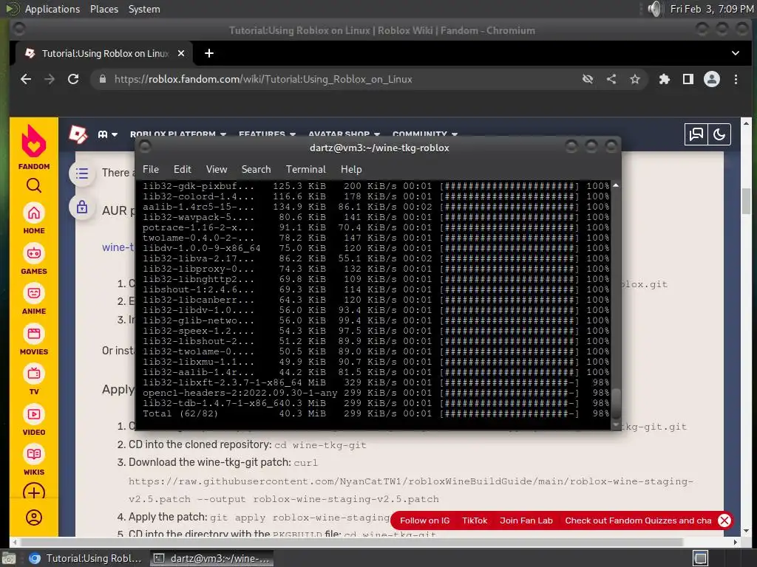The height and width of the screenshot is (567, 757).
Task: Click the Fri Feb 3 clock
Action: coord(712,9)
